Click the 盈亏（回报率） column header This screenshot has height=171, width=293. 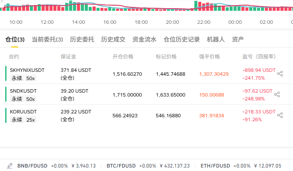pos(259,57)
